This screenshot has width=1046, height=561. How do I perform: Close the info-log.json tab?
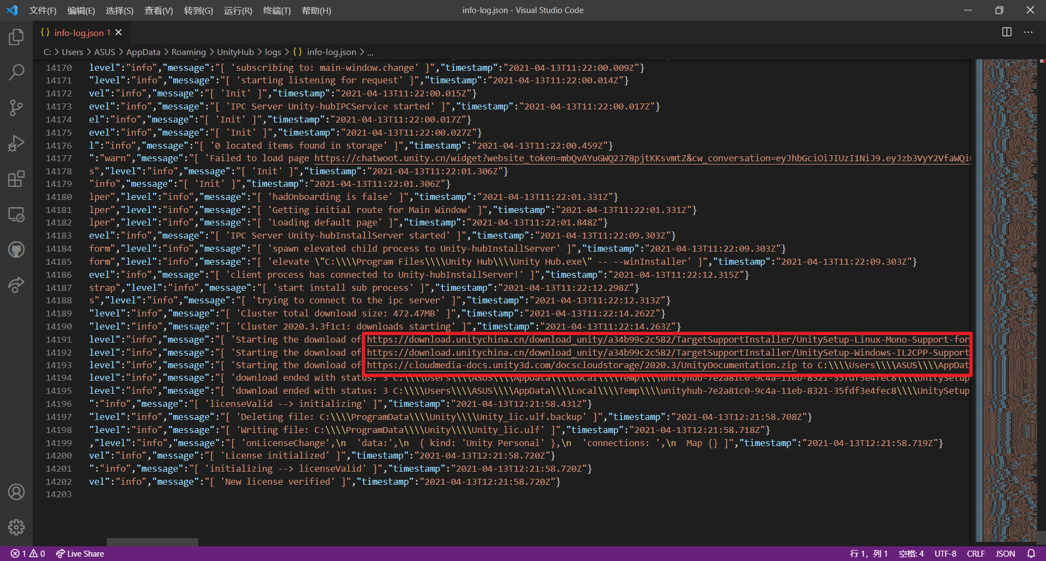(x=118, y=33)
